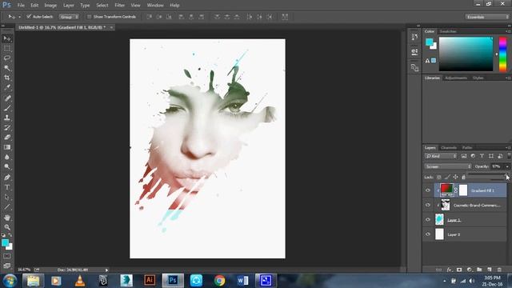Click the Color panel hue strip
Screen dimensions: 512x288
503,54
